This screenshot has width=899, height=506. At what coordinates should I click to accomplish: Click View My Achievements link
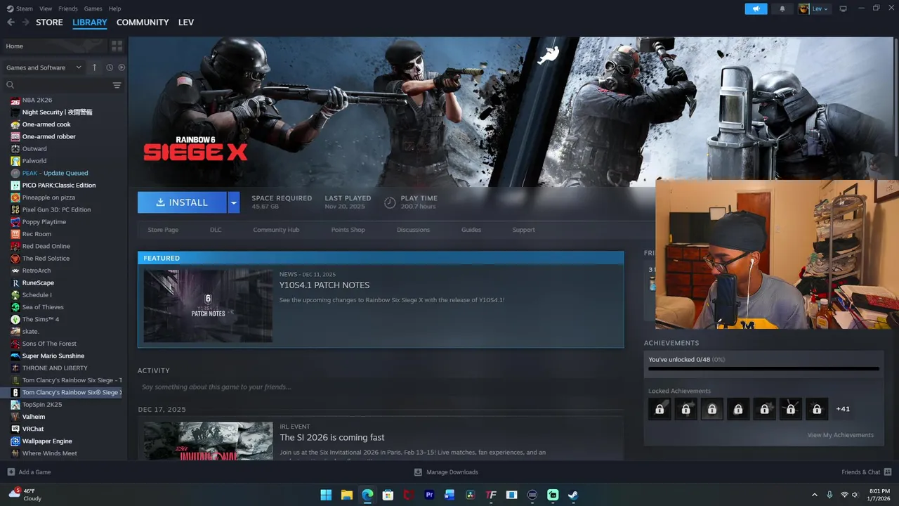[x=841, y=435]
